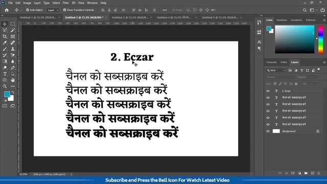
Task: Toggle layer filtering on/off switch
Action: coord(319,70)
